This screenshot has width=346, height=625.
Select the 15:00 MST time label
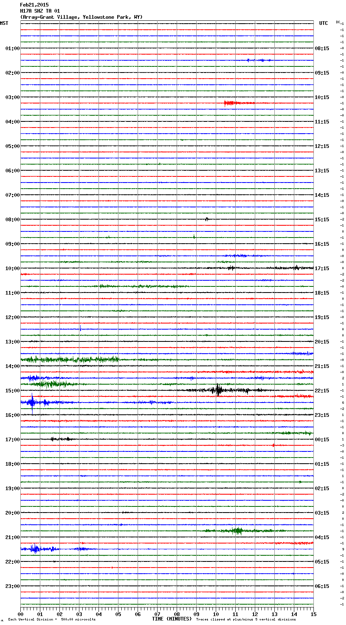(13, 391)
